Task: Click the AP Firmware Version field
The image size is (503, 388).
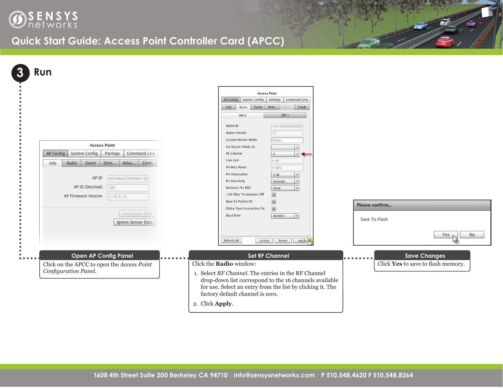Action: point(128,197)
